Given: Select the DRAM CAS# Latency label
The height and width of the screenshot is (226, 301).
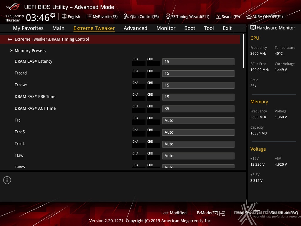Looking at the screenshot, I should pos(34,61).
